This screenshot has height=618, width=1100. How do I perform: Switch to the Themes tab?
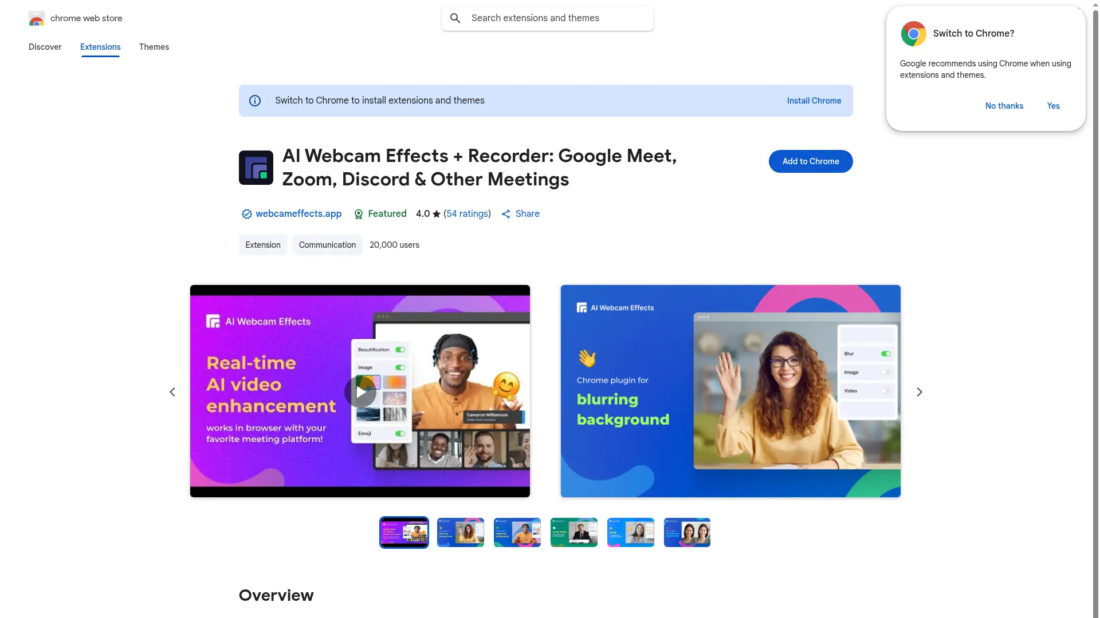(154, 47)
